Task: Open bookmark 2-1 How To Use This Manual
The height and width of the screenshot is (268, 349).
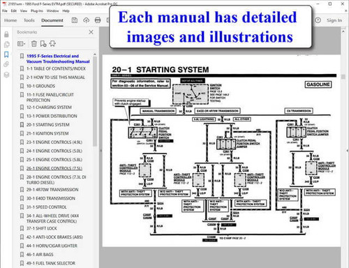Action: coord(56,77)
